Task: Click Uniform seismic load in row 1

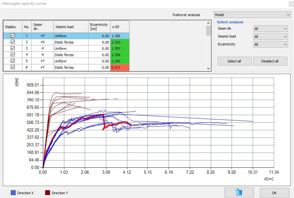Action: click(x=71, y=36)
